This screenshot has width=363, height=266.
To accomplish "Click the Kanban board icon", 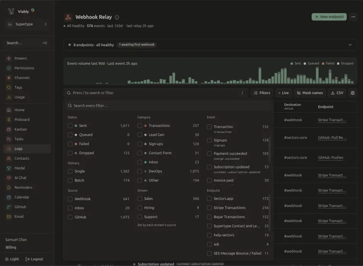I will pyautogui.click(x=9, y=130).
